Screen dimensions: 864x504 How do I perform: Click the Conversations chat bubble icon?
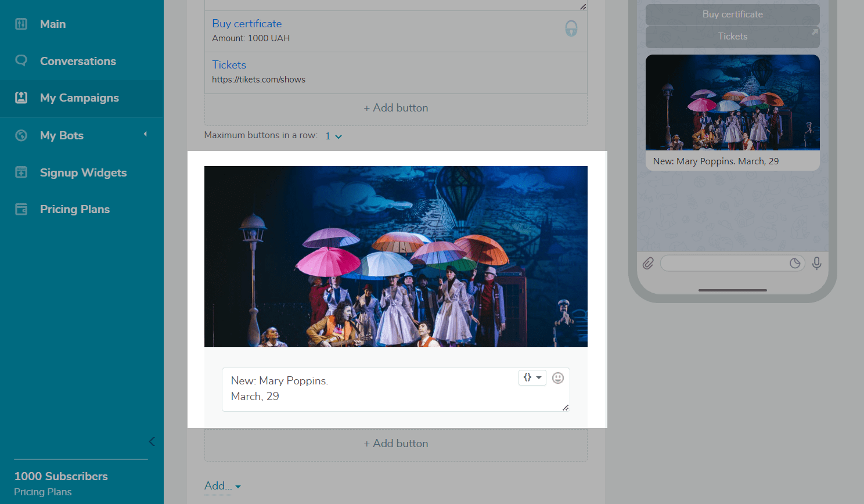tap(21, 60)
